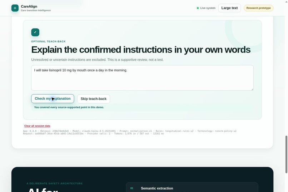Click the page vertical scrollbar thumb
288x192 pixels.
tap(286, 155)
